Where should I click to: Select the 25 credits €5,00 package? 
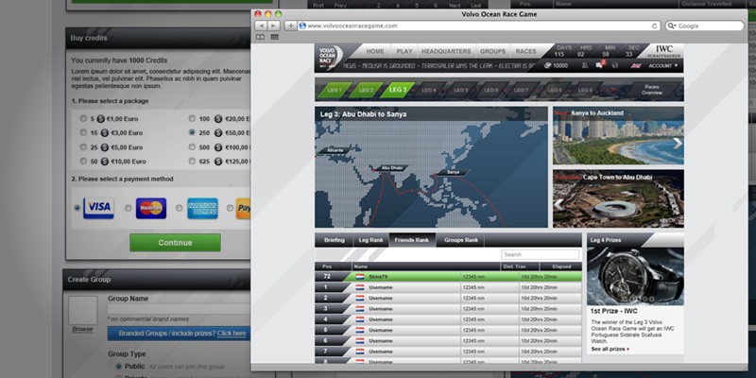pyautogui.click(x=83, y=146)
